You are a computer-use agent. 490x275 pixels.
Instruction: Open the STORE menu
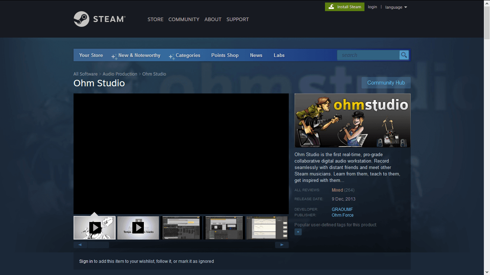point(155,19)
